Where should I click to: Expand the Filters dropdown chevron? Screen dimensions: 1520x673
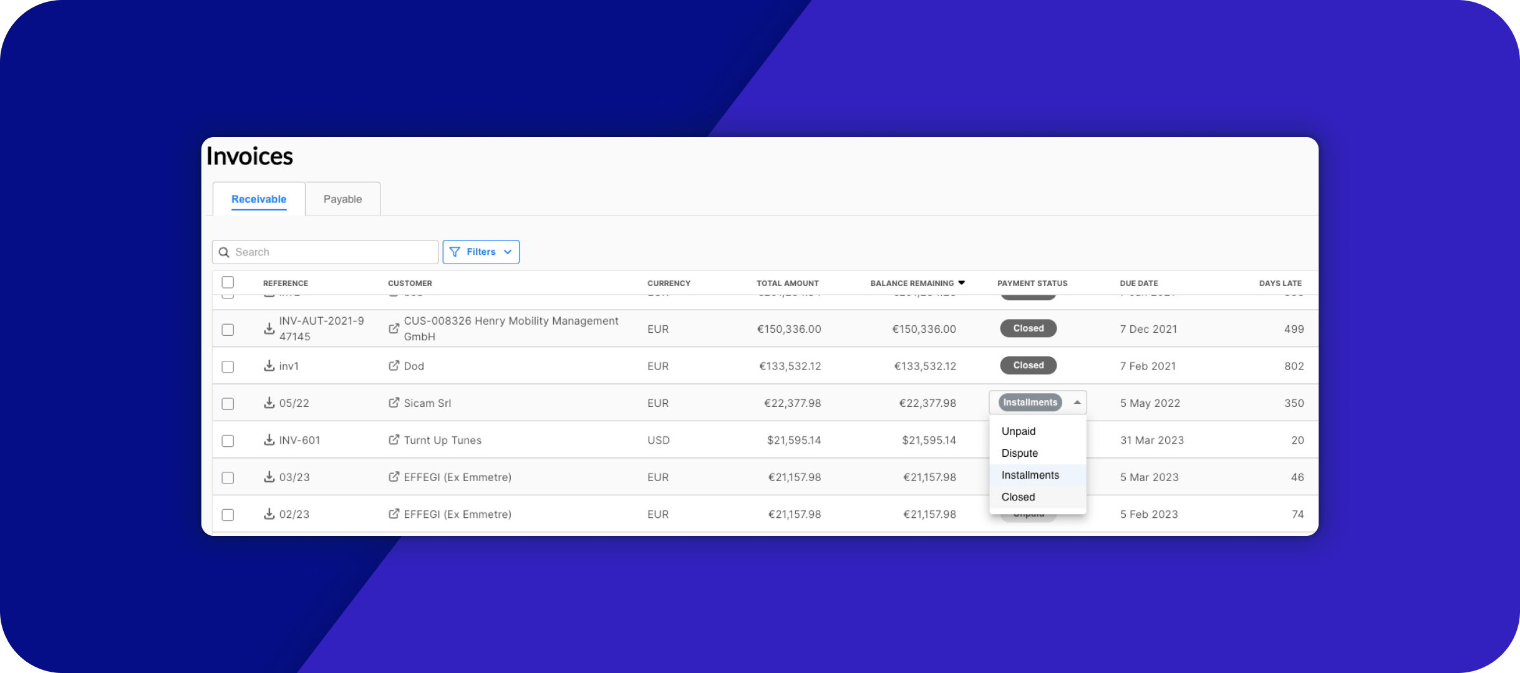point(508,252)
